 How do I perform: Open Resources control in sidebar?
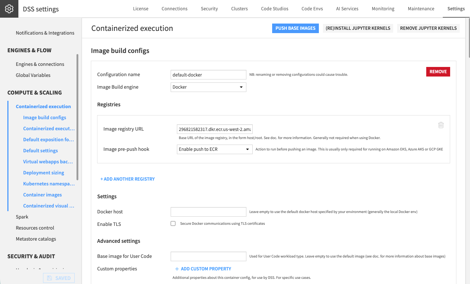[x=35, y=228]
